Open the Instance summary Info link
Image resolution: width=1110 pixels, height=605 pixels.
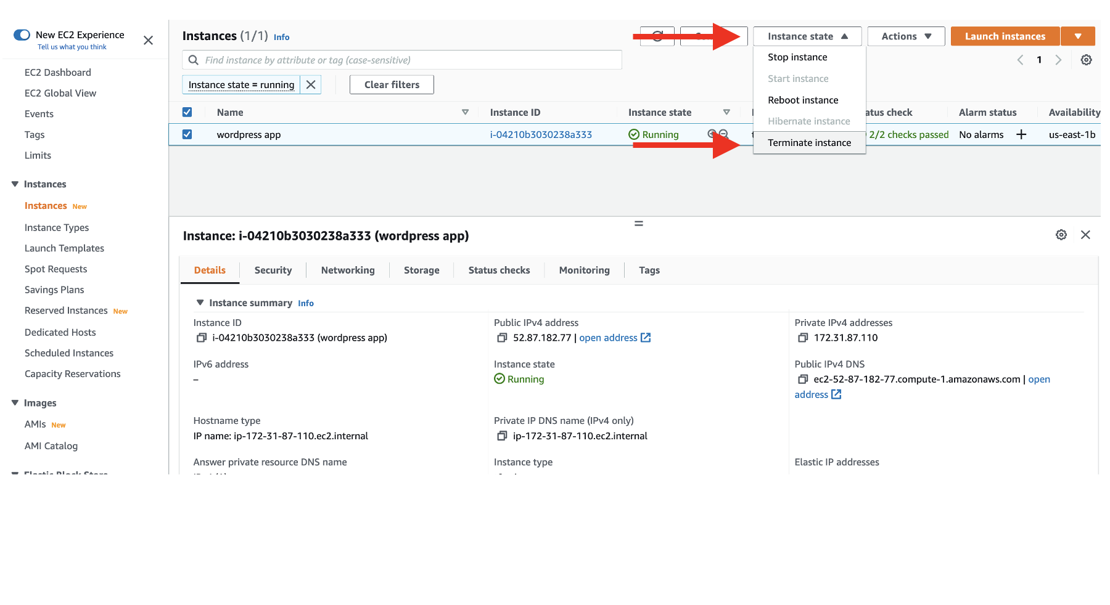(x=306, y=303)
